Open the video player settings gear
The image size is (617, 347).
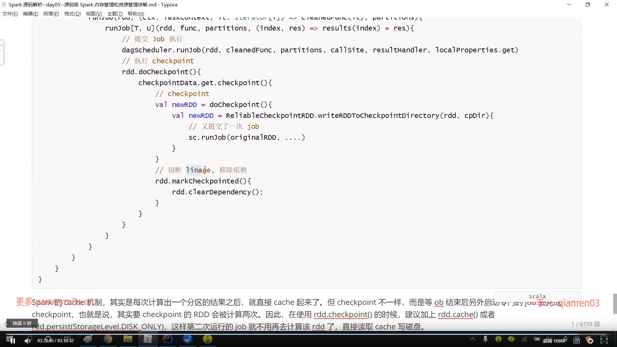[x=590, y=341]
